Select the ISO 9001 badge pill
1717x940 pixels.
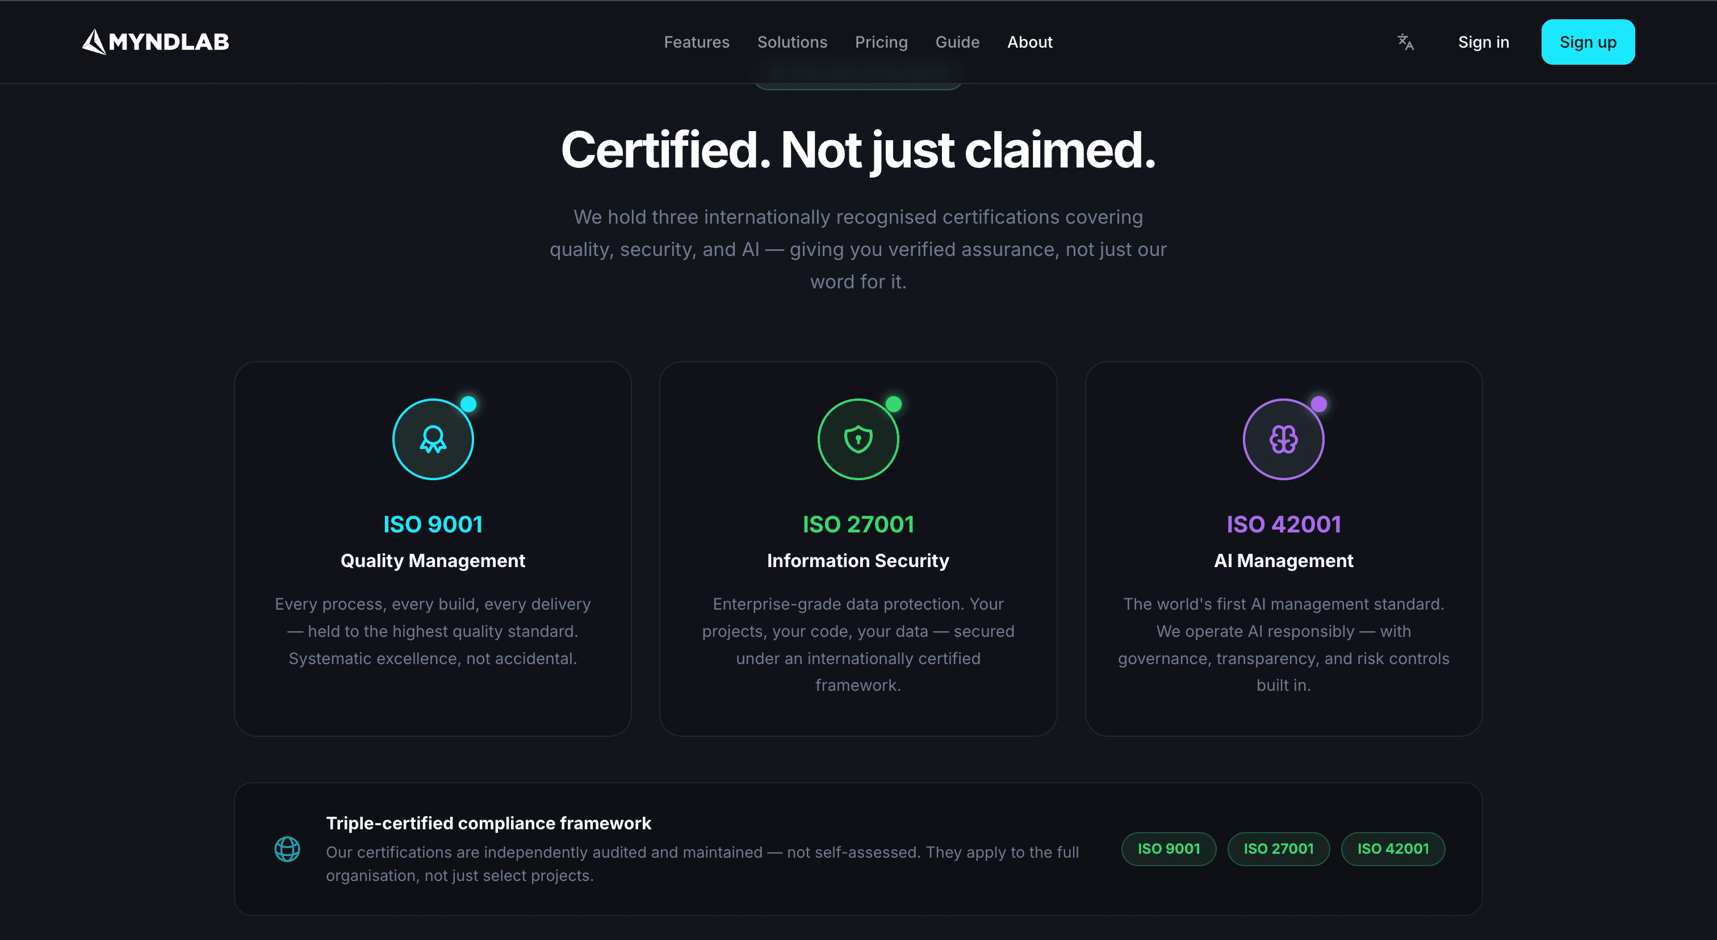pos(1169,849)
